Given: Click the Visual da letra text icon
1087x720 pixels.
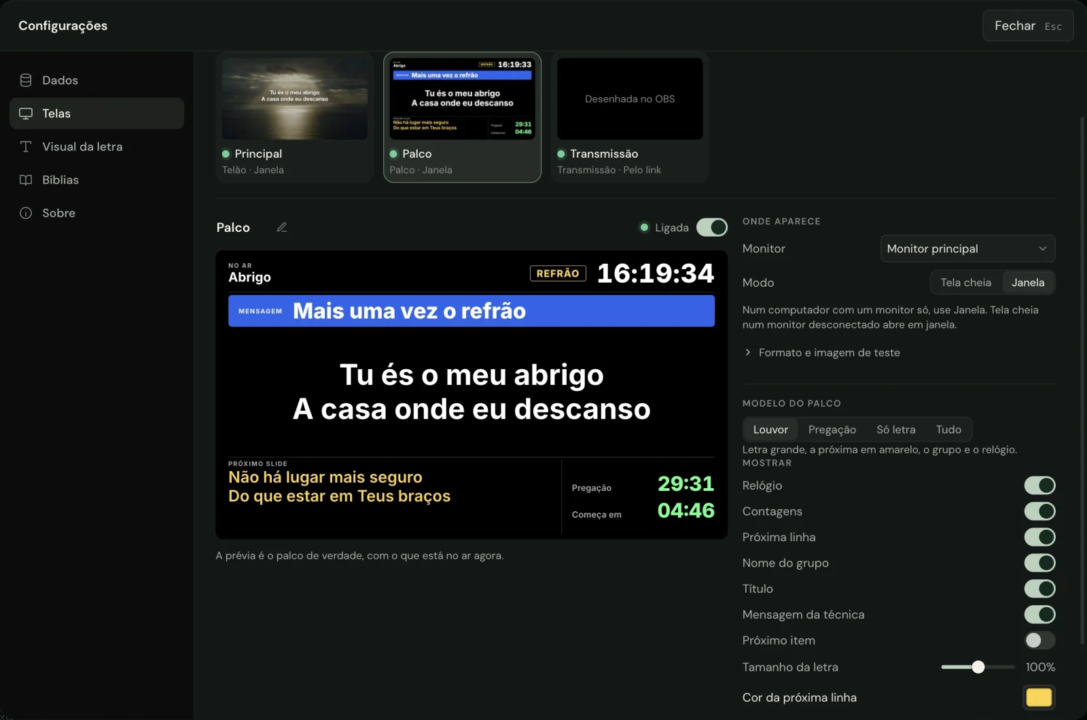Looking at the screenshot, I should [26, 147].
